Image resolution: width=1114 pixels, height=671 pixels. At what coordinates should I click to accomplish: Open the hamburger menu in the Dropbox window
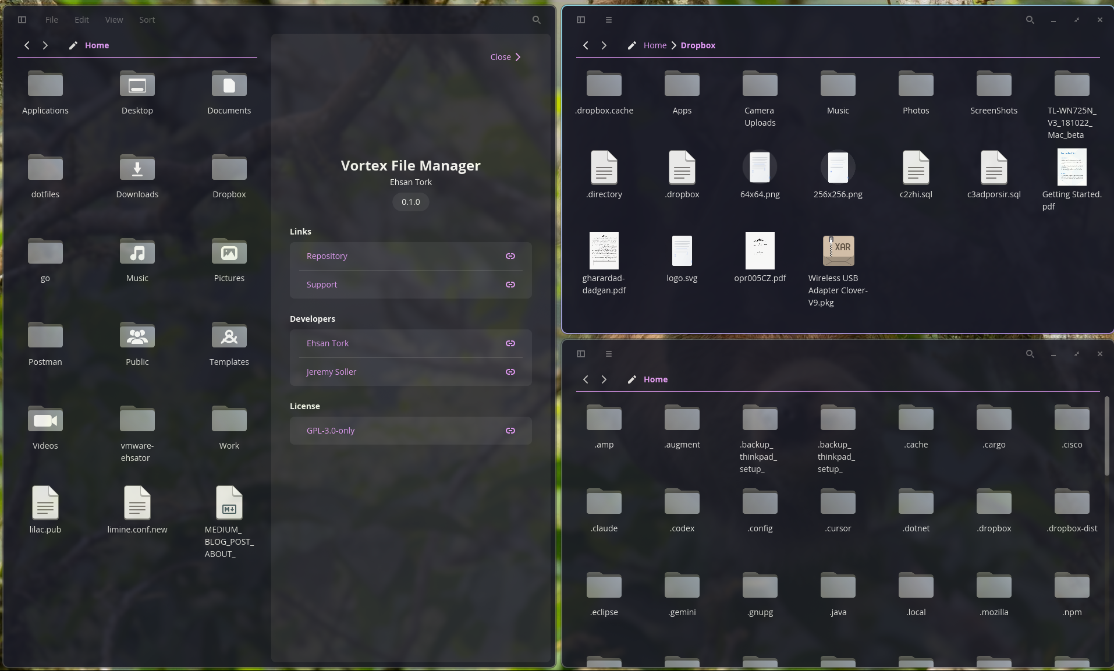[608, 20]
